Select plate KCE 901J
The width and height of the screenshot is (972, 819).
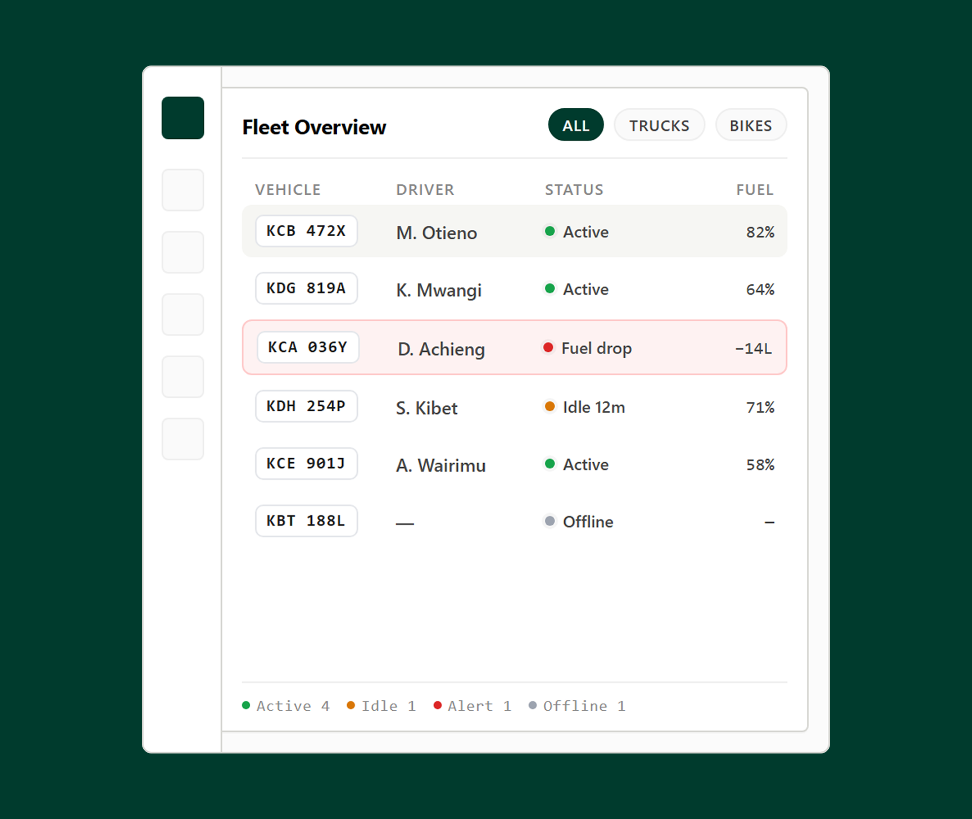306,463
